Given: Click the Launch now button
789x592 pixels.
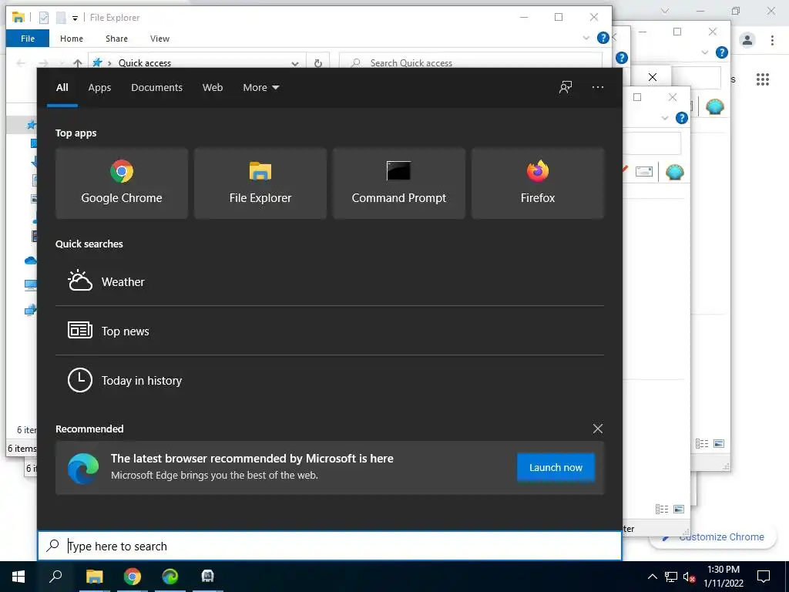Looking at the screenshot, I should point(556,467).
